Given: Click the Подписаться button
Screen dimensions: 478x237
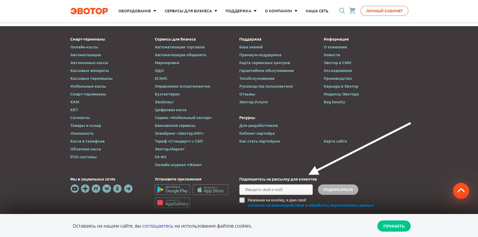Looking at the screenshot, I should [x=338, y=190].
